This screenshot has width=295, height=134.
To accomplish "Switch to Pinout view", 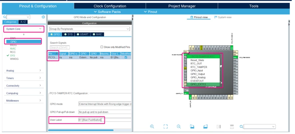I will pos(199,17).
